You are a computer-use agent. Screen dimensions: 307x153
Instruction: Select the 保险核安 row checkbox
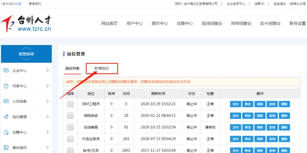tap(70, 116)
